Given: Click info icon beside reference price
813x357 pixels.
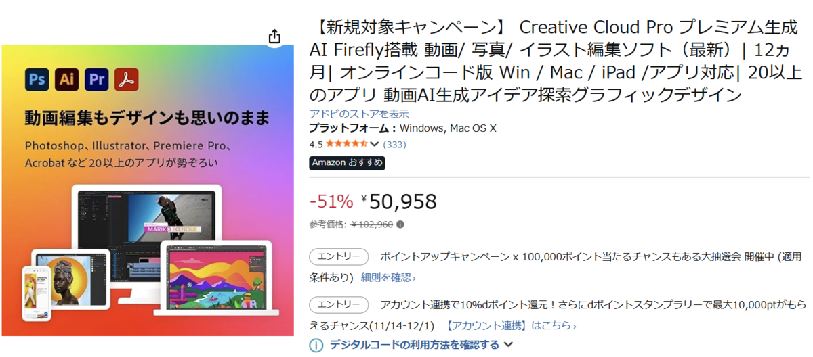Looking at the screenshot, I should [400, 224].
